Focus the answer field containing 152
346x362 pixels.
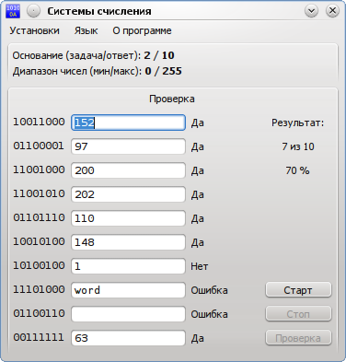click(128, 123)
